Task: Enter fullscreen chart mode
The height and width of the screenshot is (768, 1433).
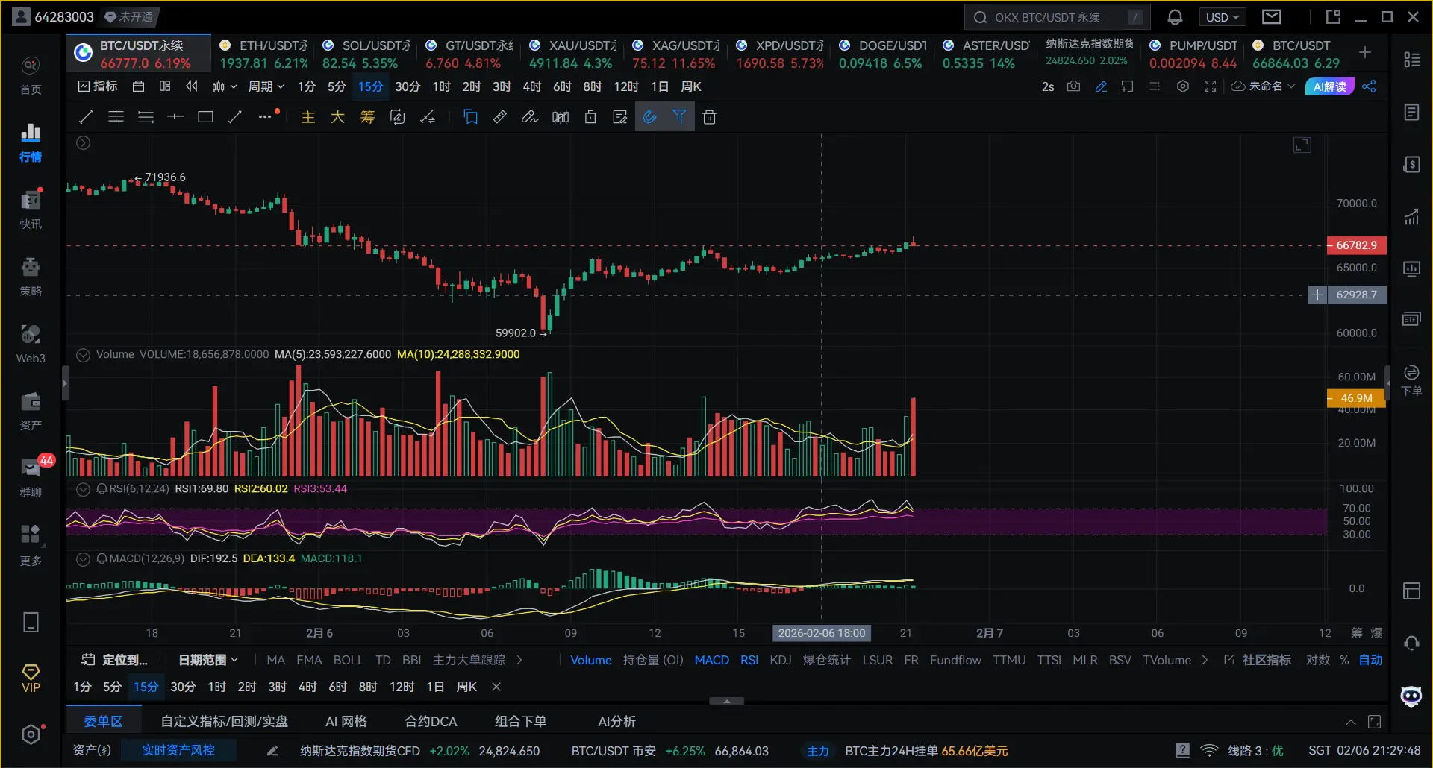Action: 1211,86
